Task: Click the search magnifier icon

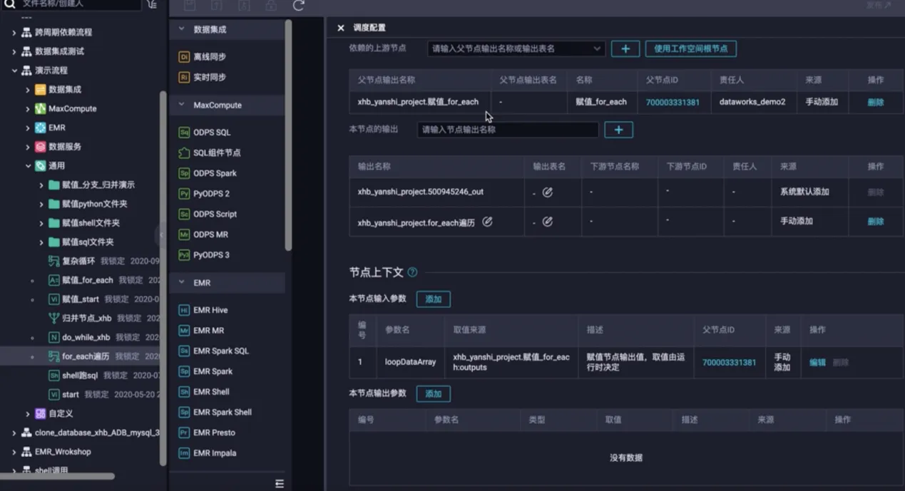Action: pos(9,4)
